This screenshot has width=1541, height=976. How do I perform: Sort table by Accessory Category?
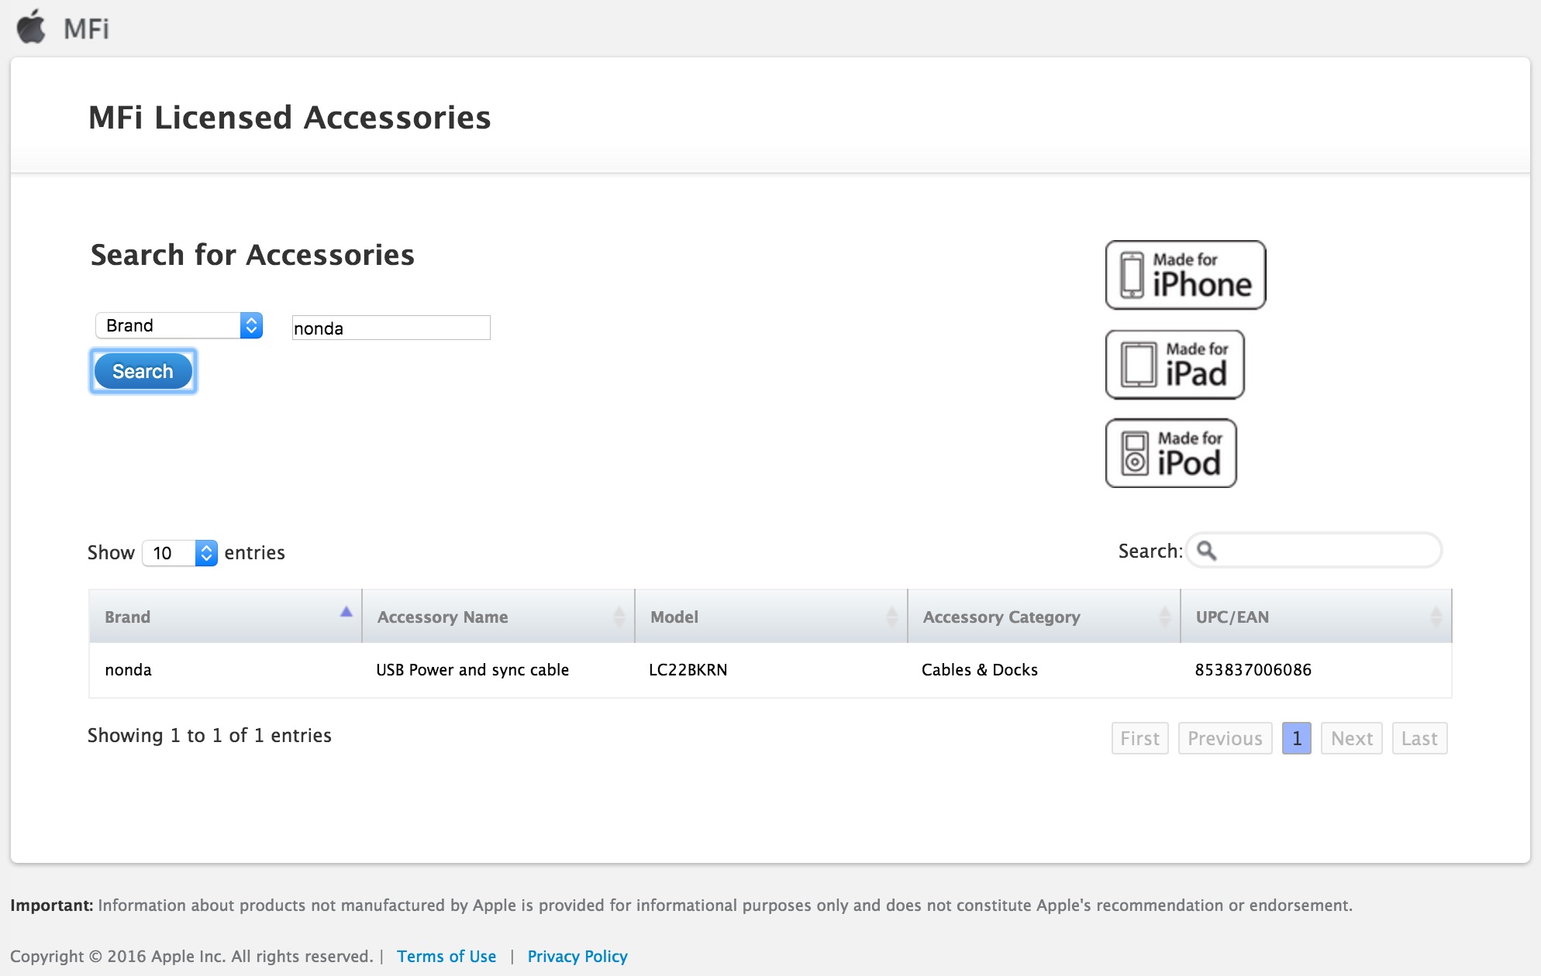pos(1044,617)
